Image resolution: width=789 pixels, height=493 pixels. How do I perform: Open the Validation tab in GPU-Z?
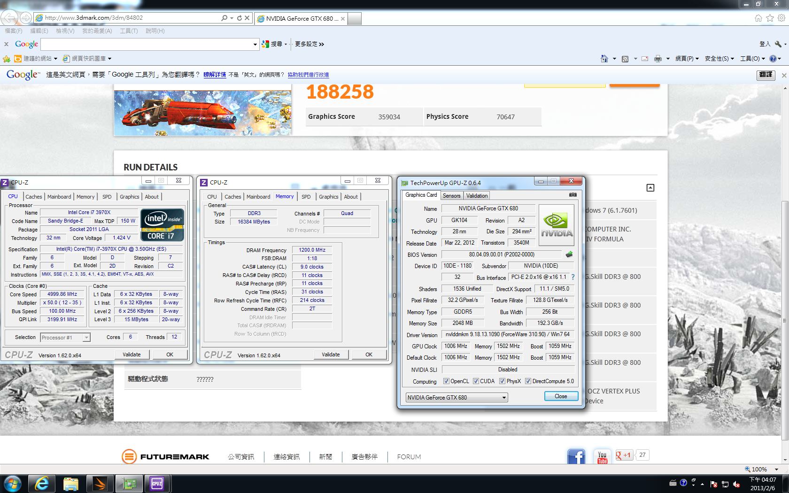click(x=477, y=196)
